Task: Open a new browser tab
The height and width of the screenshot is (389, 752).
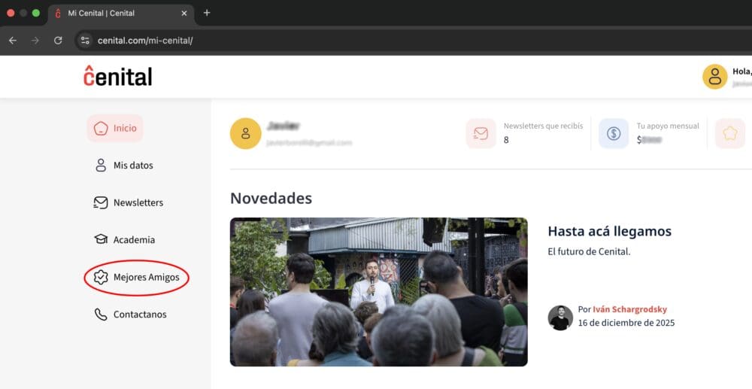Action: coord(207,13)
